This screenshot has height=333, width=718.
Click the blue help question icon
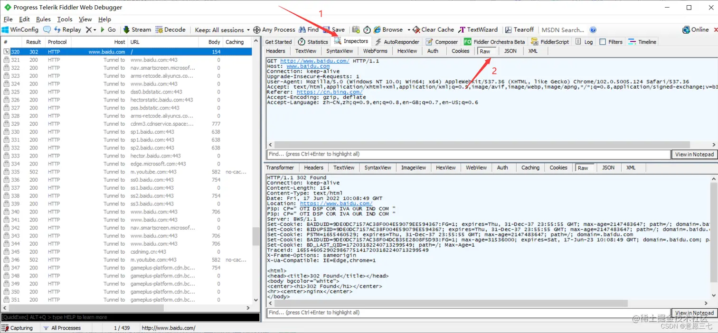(x=593, y=30)
